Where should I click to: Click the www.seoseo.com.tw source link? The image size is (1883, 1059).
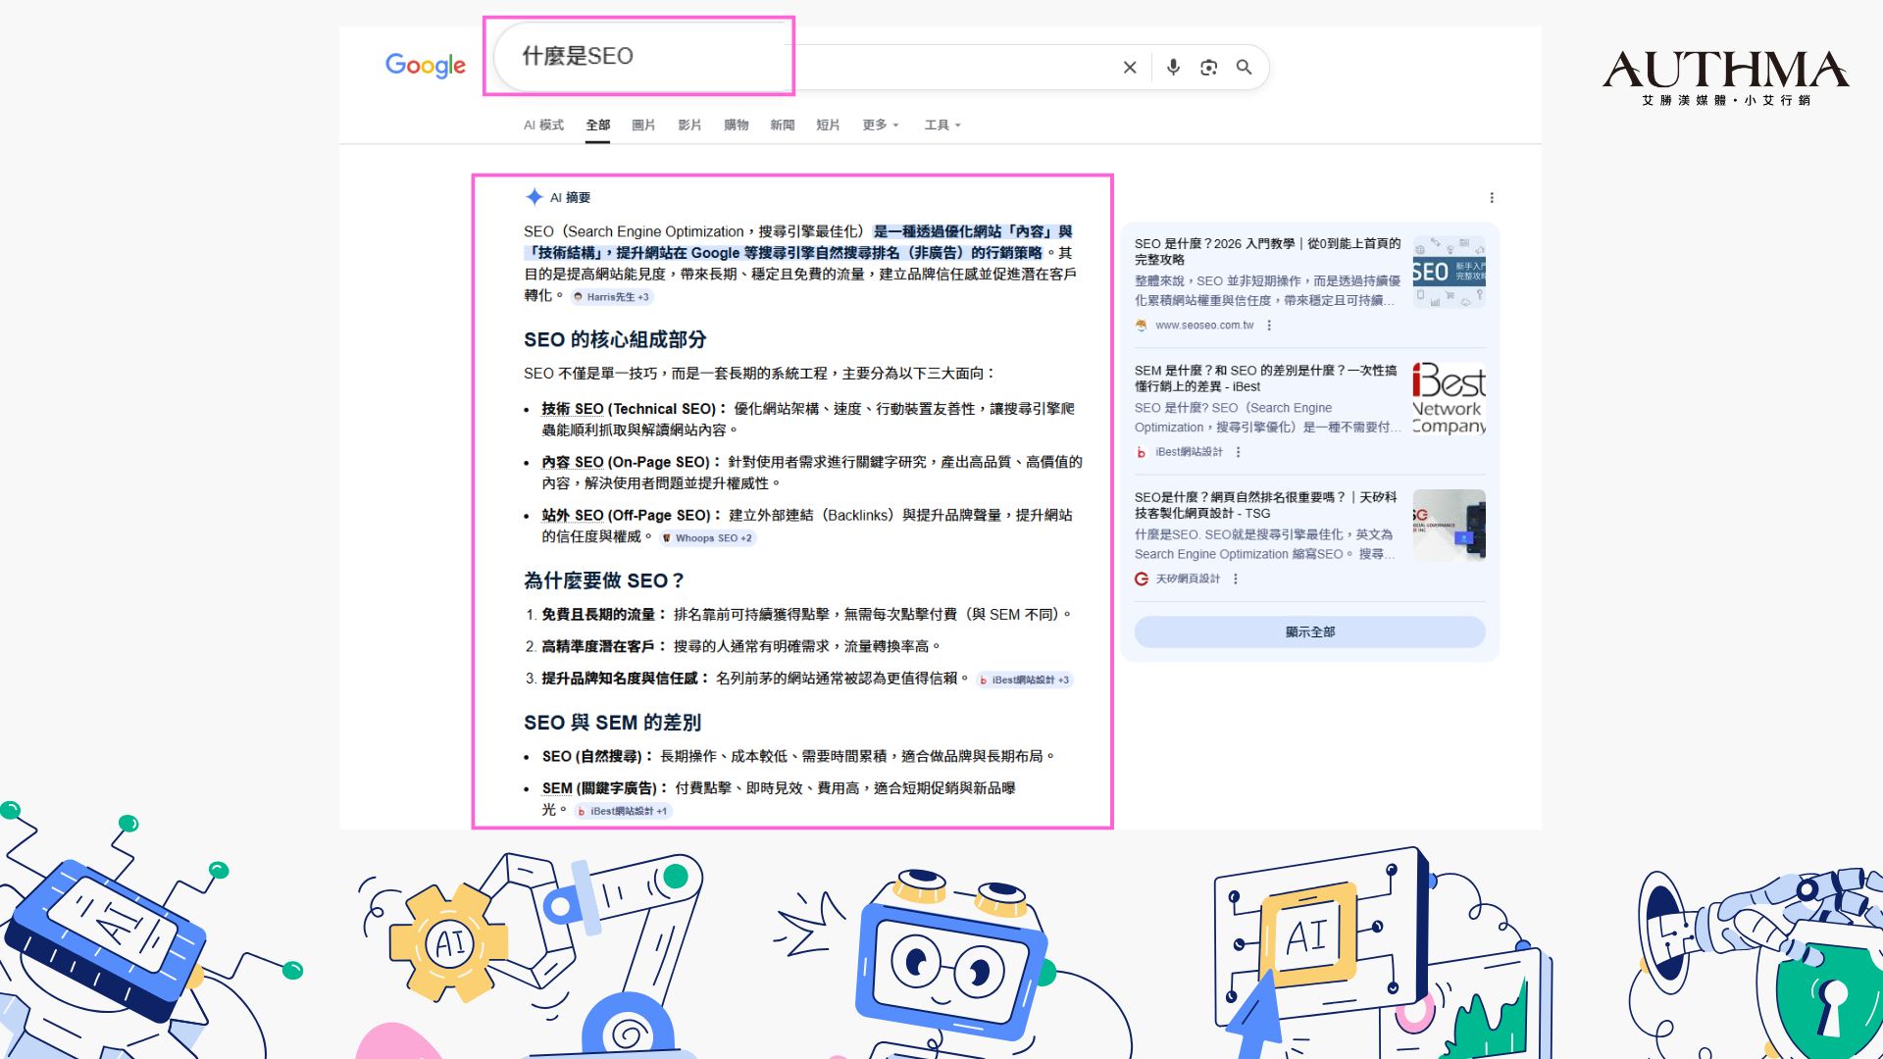tap(1204, 326)
